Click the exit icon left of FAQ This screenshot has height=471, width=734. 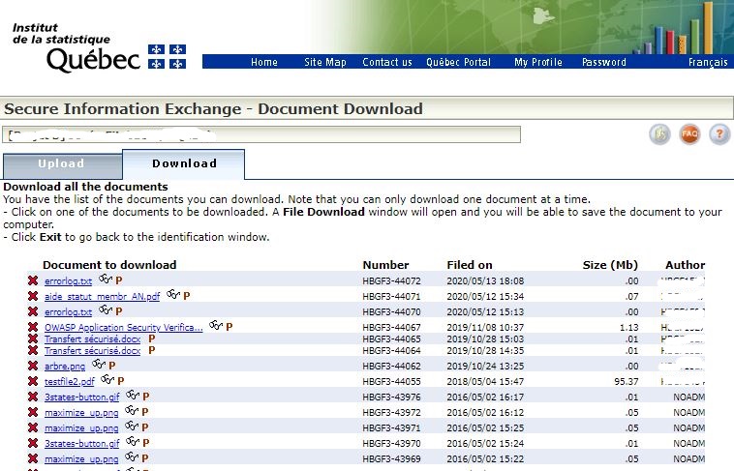tap(659, 134)
